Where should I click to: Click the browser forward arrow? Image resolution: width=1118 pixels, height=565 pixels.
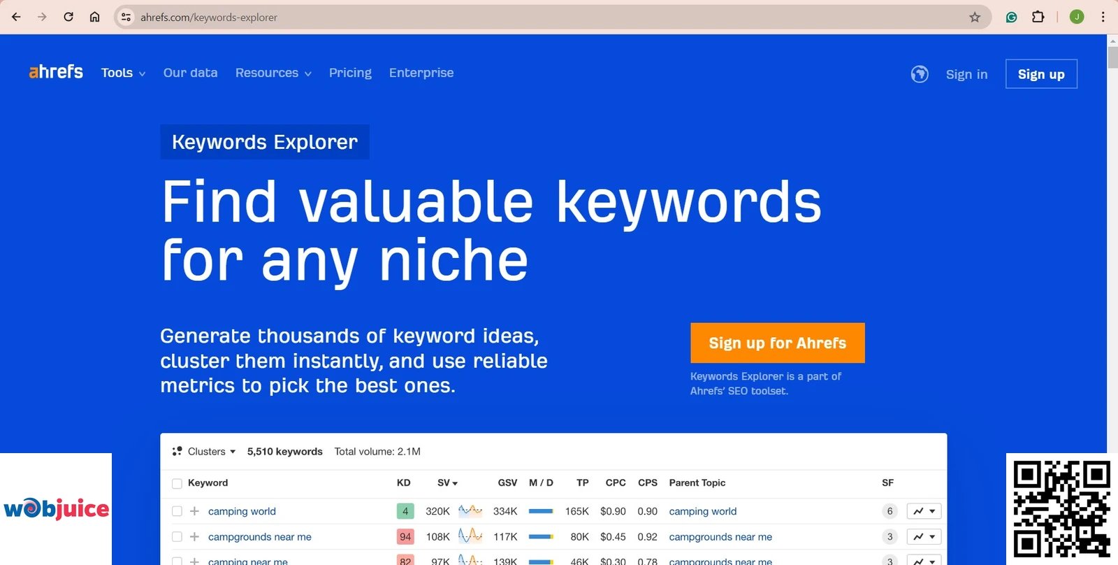[42, 17]
